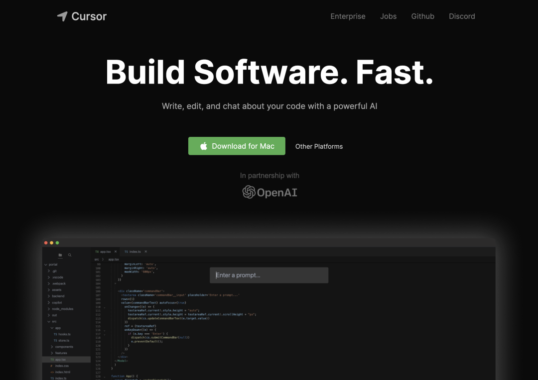
Task: Expand the .webpack folder
Action: point(49,284)
